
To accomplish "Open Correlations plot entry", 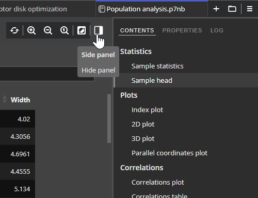I will pyautogui.click(x=158, y=183).
